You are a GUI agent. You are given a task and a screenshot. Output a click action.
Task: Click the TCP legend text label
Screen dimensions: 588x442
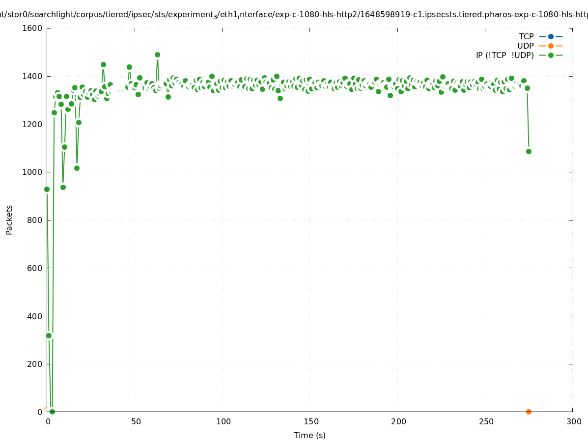tap(526, 36)
